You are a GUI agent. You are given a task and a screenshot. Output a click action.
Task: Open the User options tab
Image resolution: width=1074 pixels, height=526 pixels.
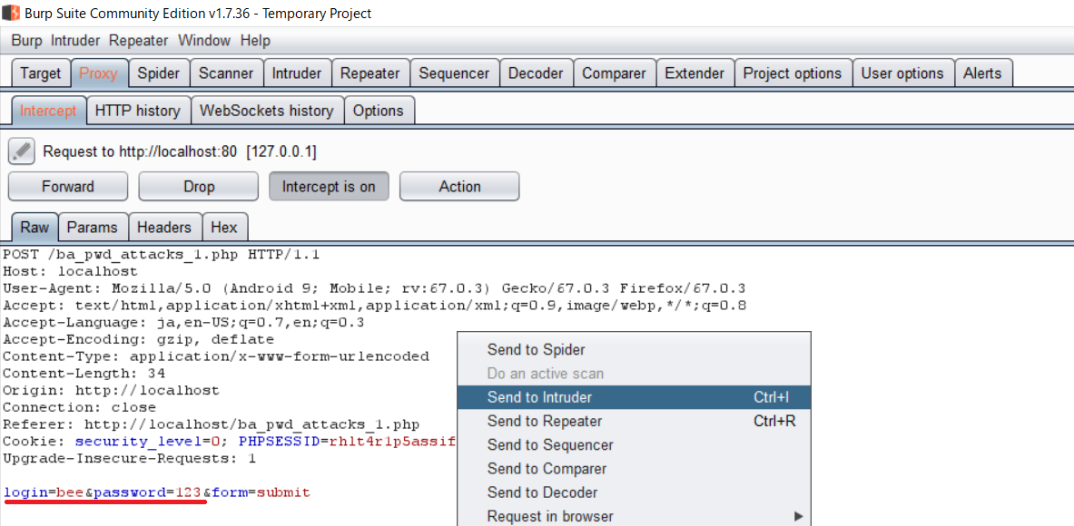902,73
